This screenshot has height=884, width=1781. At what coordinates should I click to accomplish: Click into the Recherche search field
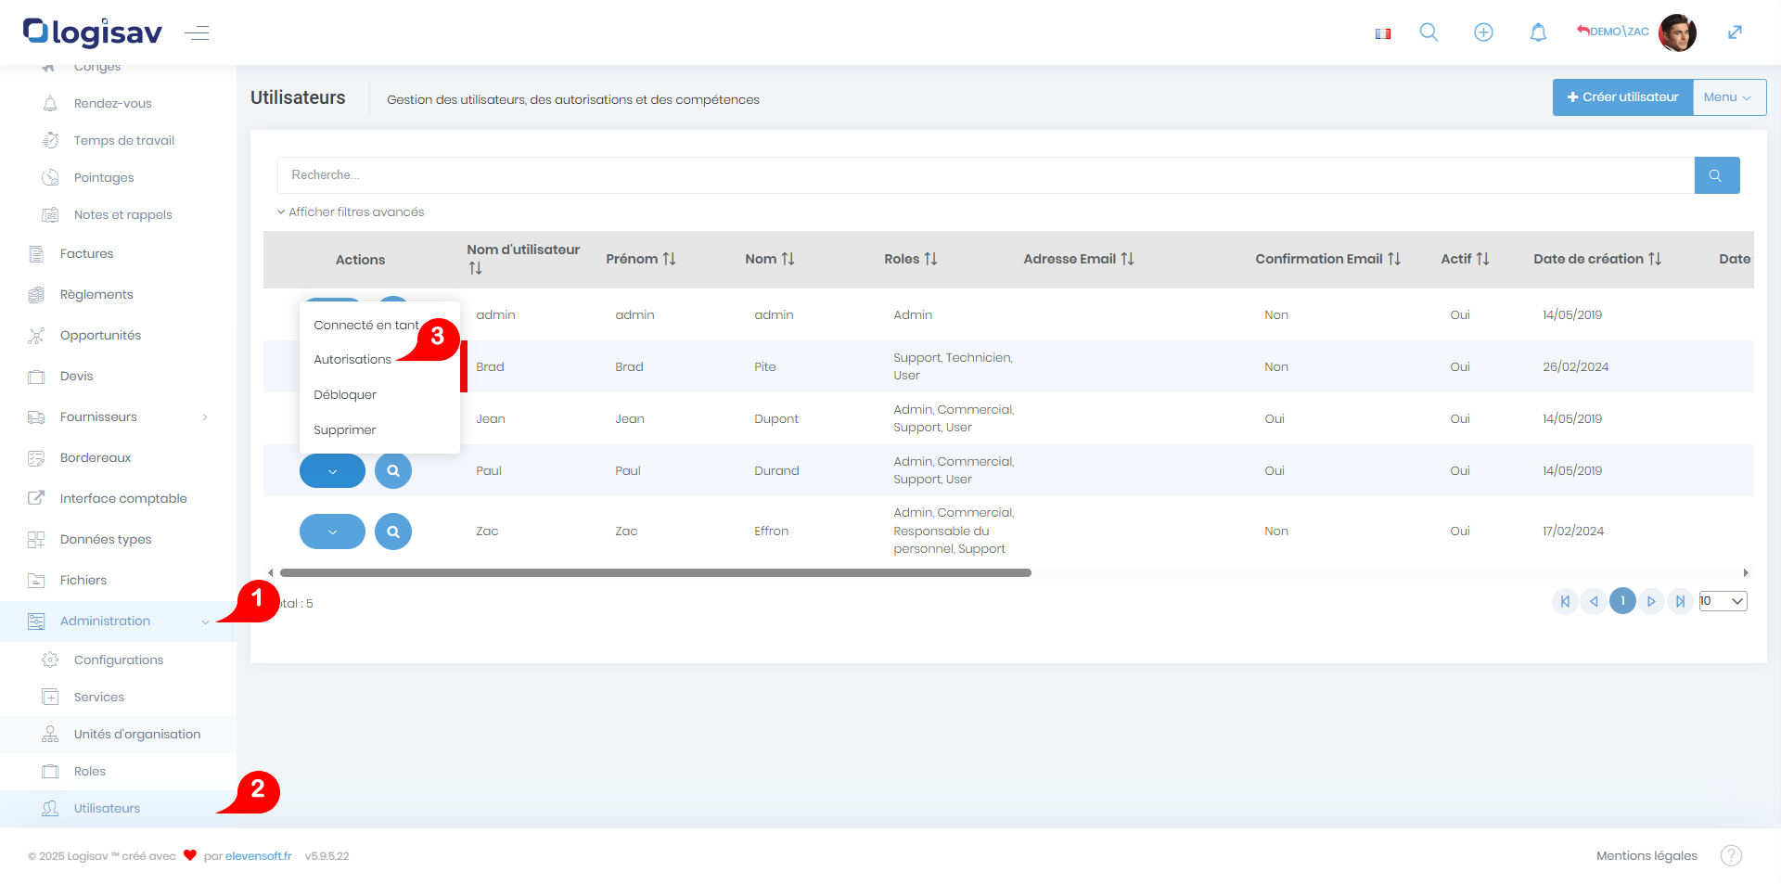(x=985, y=175)
